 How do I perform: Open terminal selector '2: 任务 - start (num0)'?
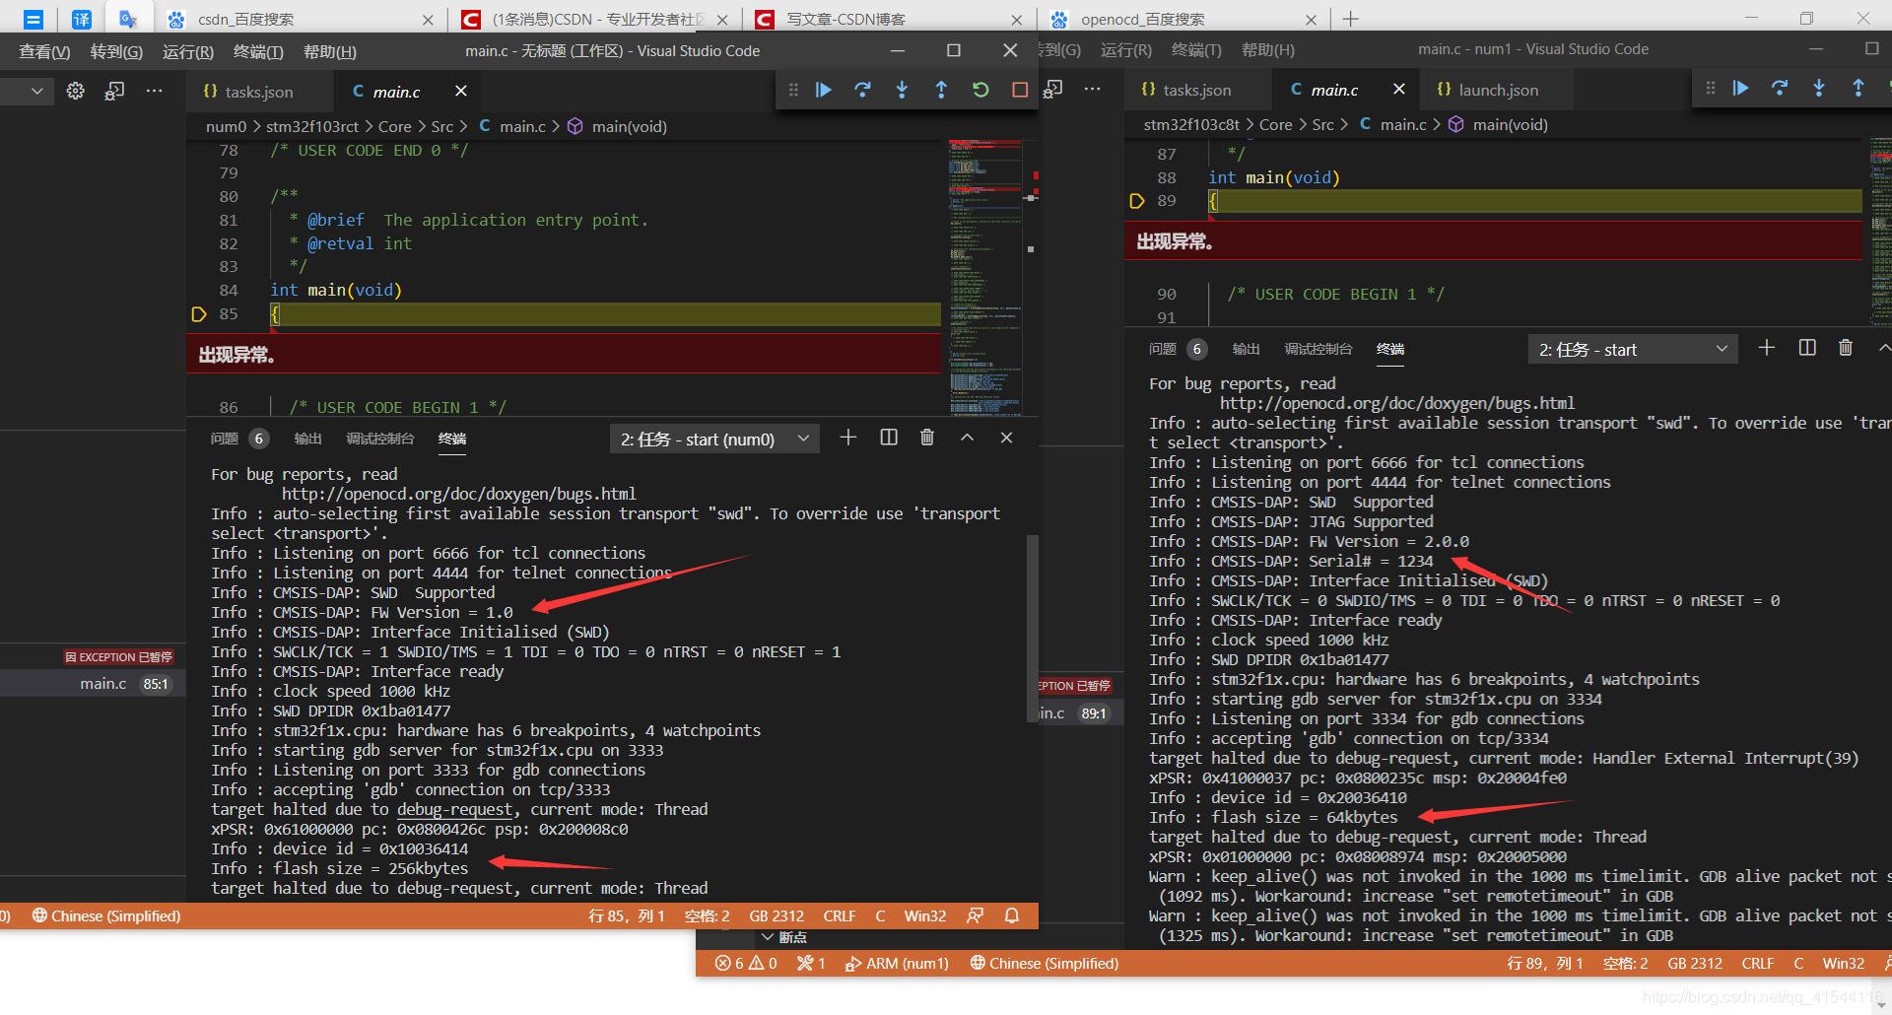(x=714, y=439)
